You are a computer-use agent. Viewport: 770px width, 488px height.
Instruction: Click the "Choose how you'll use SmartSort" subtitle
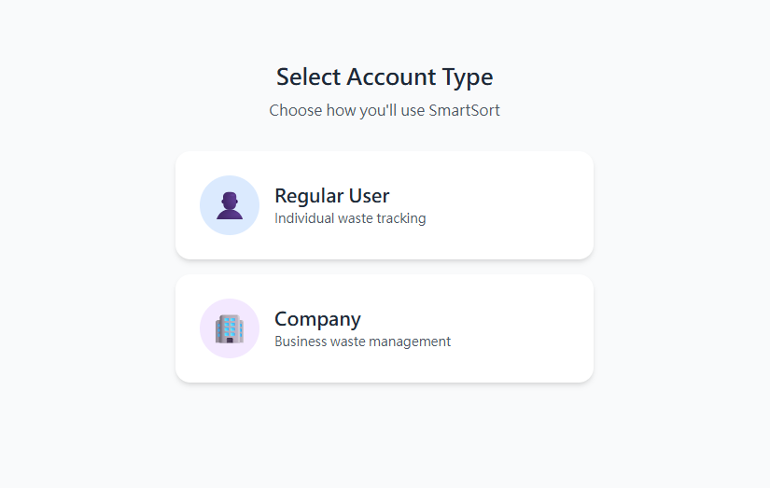(x=385, y=110)
